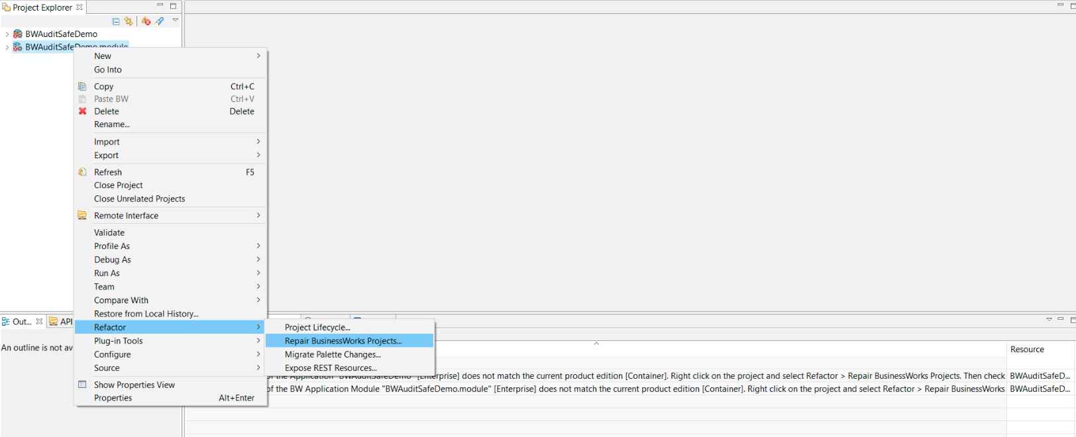Screen dimensions: 1076x437
Task: Click the Copy icon in context menu
Action: click(82, 86)
